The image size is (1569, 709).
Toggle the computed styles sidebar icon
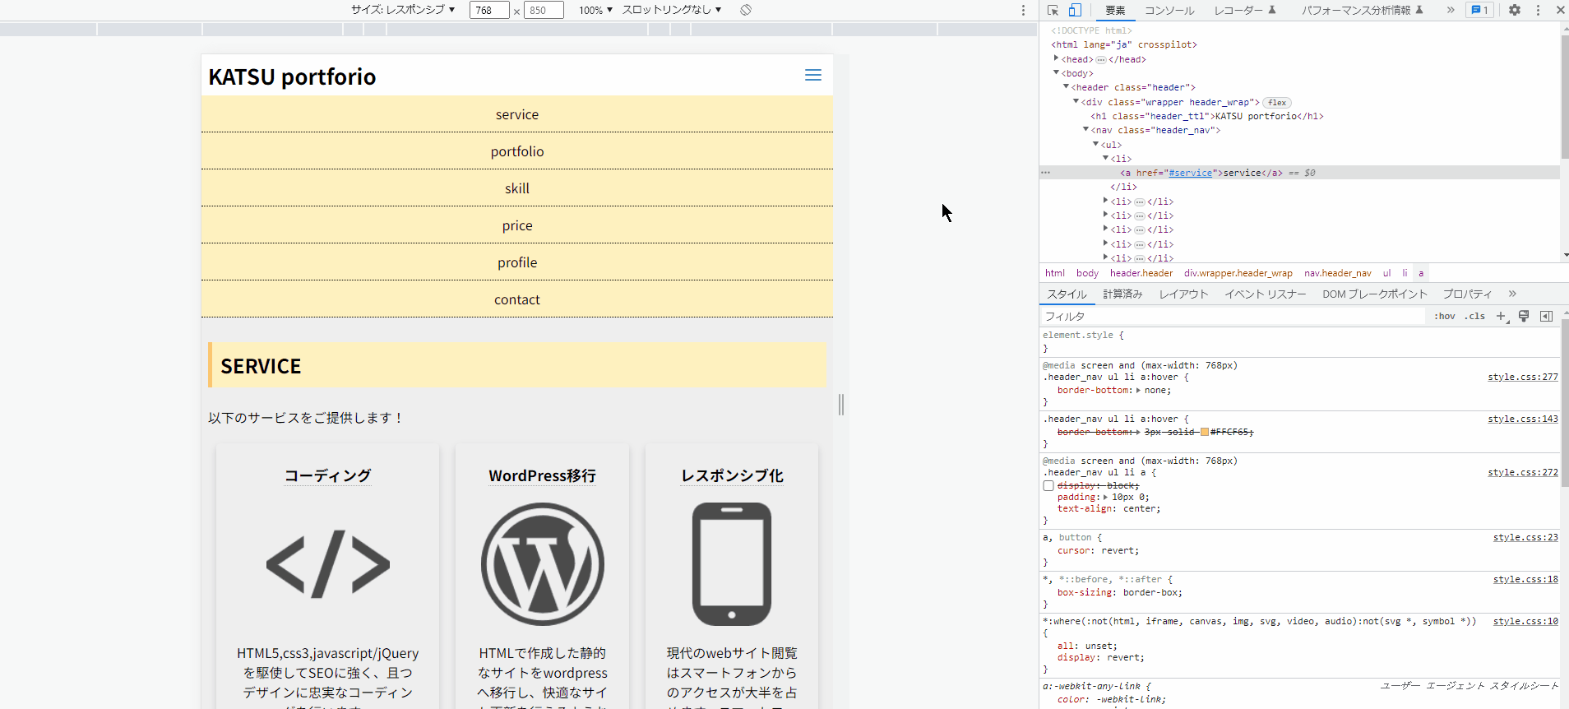[1546, 316]
